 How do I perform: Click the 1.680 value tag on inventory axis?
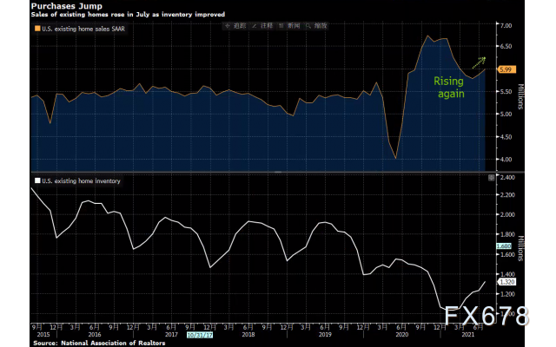click(x=508, y=246)
